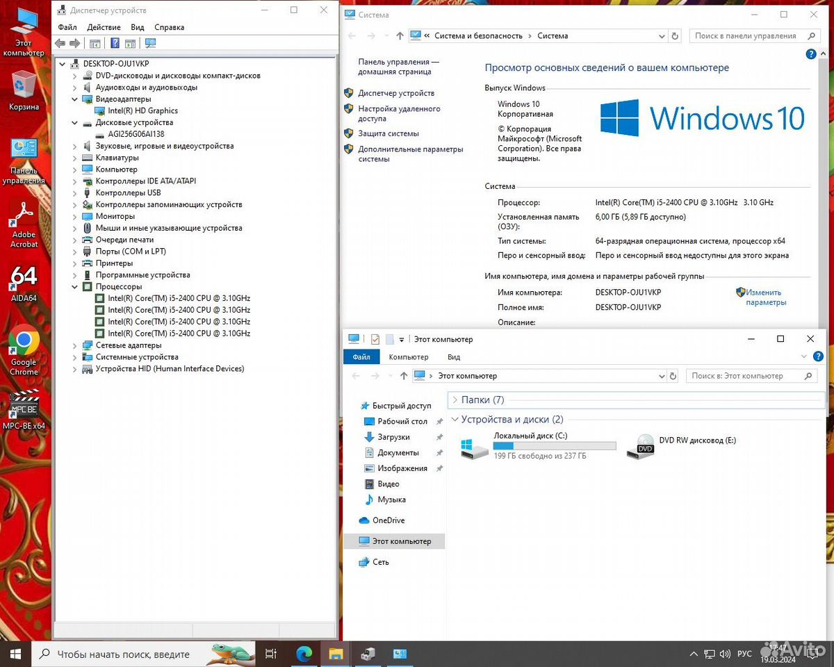Click the Поиск в панели управления field

click(x=755, y=35)
